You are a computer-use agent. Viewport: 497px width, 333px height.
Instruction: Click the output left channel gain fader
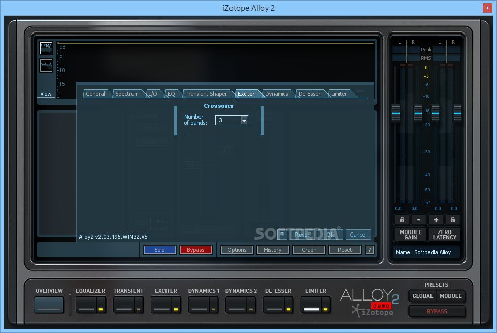click(x=436, y=113)
